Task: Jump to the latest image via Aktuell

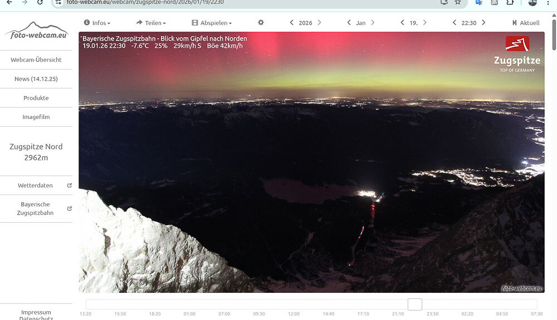Action: (x=525, y=23)
